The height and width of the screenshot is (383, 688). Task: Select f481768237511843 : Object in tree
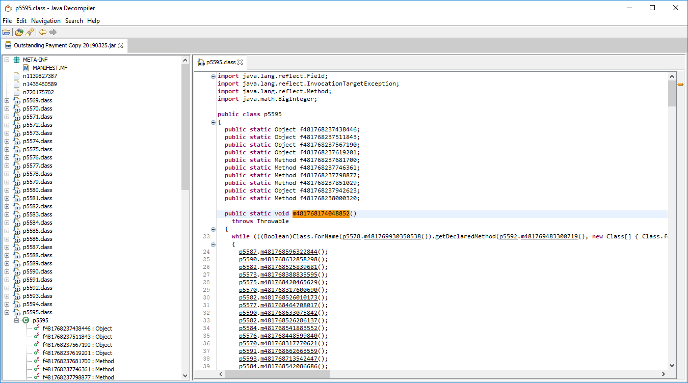click(x=77, y=337)
